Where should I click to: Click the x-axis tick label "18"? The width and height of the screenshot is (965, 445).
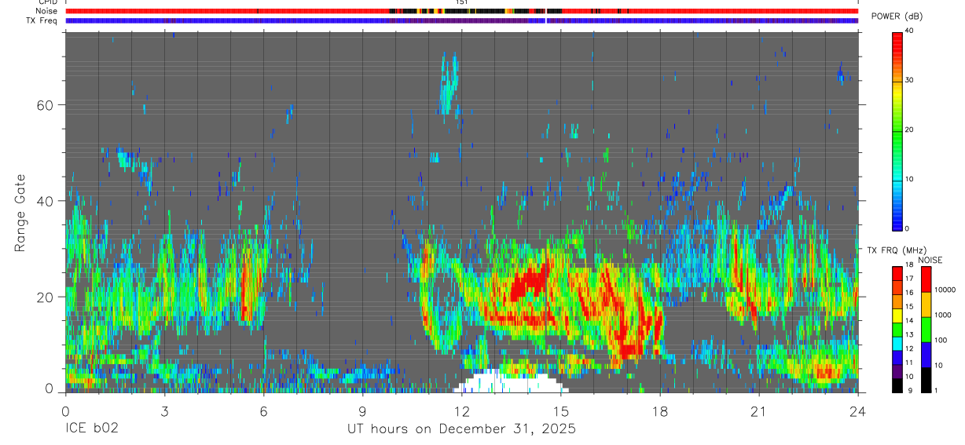(660, 411)
